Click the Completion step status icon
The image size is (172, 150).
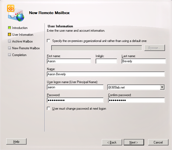(9, 55)
